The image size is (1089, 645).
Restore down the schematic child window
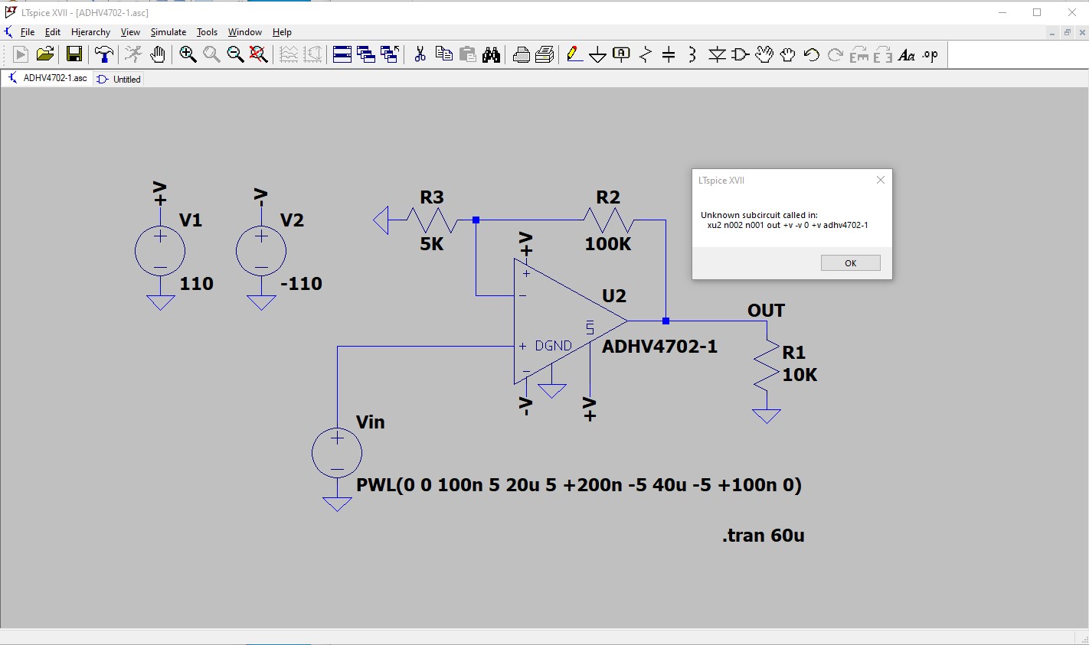pyautogui.click(x=1067, y=32)
